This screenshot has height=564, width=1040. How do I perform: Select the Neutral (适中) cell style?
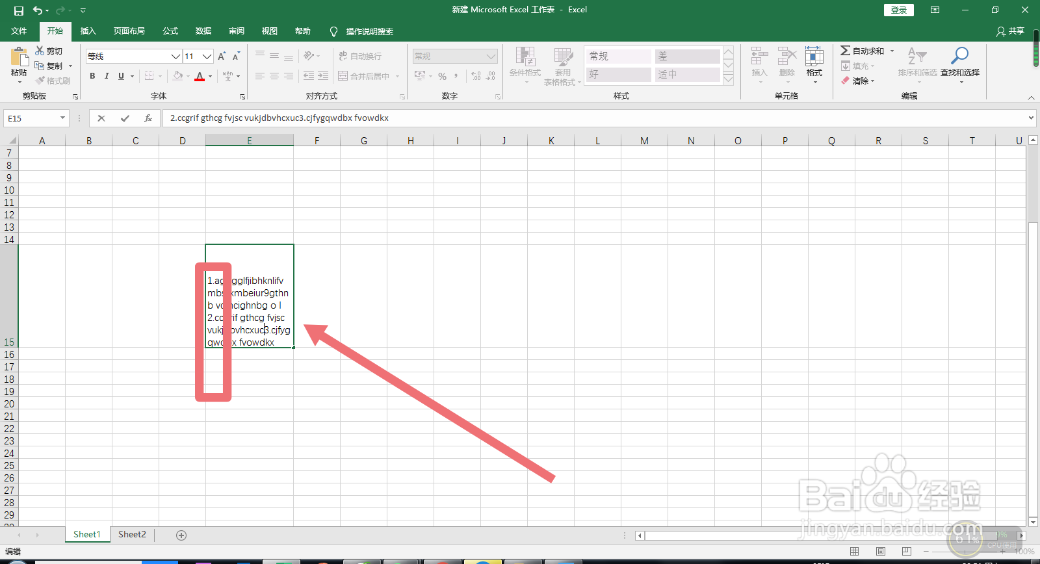coord(687,75)
